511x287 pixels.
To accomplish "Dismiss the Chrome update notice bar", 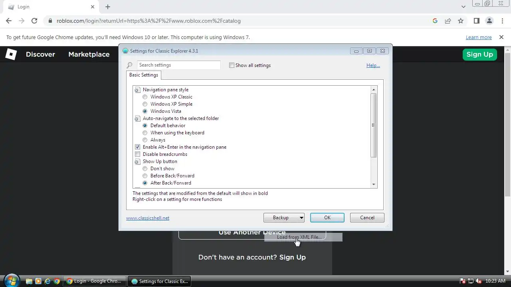I will 501,37.
